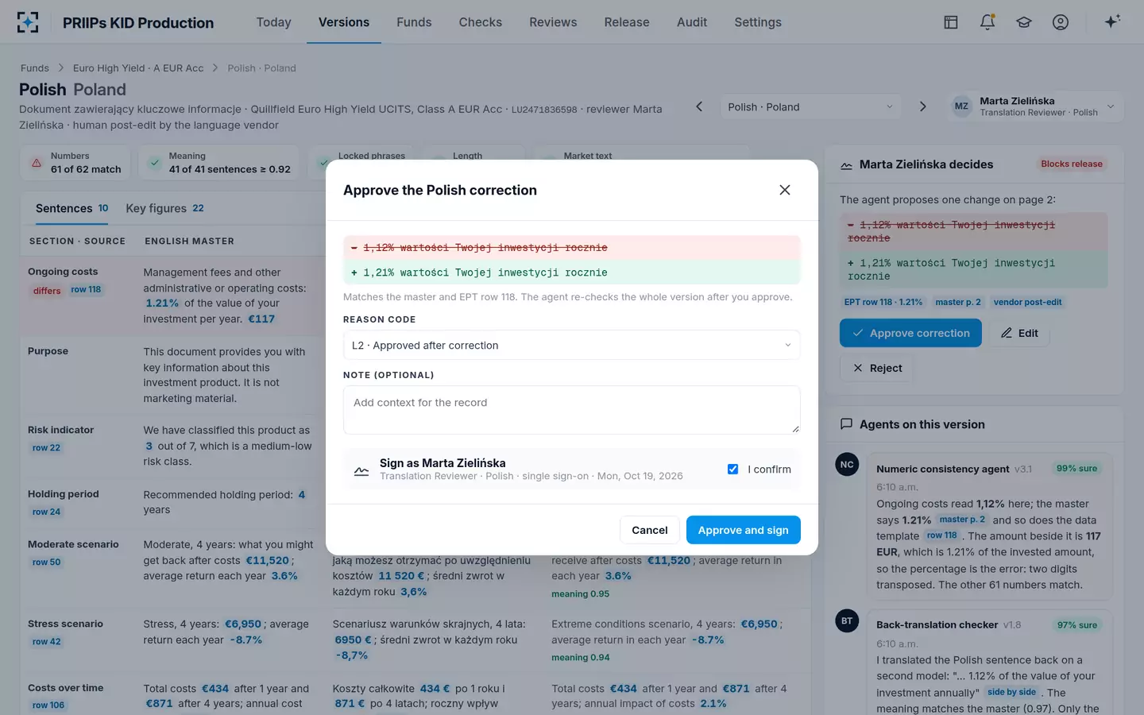This screenshot has width=1144, height=715.
Task: Toggle the I confirm checkbox
Action: (x=732, y=470)
